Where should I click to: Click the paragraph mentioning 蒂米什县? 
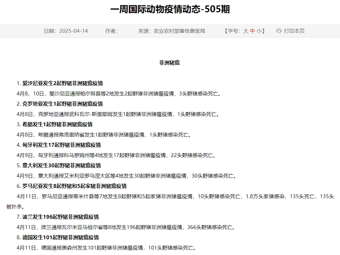click(170, 202)
